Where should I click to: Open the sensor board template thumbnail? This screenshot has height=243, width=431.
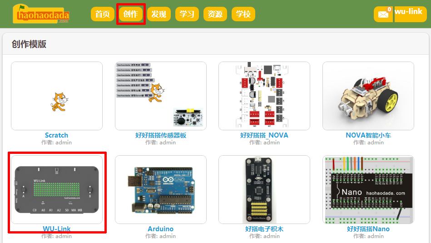(x=160, y=96)
